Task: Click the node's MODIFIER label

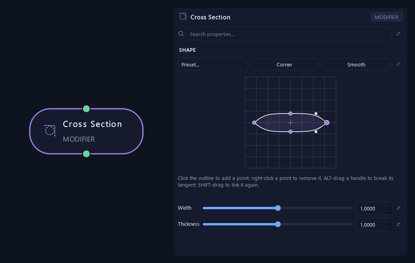Action: pos(79,139)
